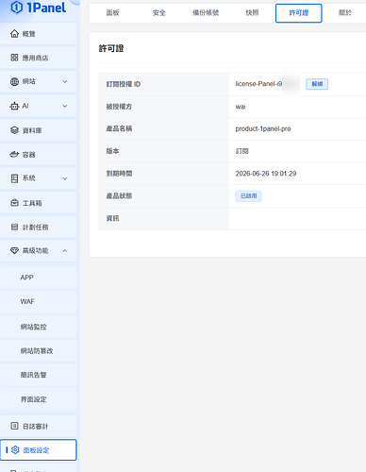
Task: Click the 已啟用 status tag
Action: (x=248, y=195)
